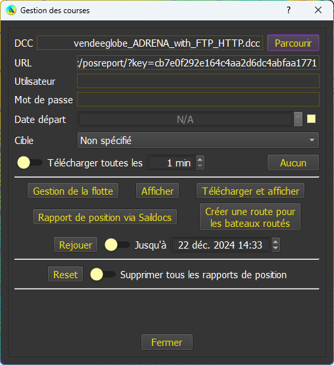This screenshot has width=334, height=365.
Task: Increase the Jusqu'à date with up arrow
Action: [x=275, y=242]
